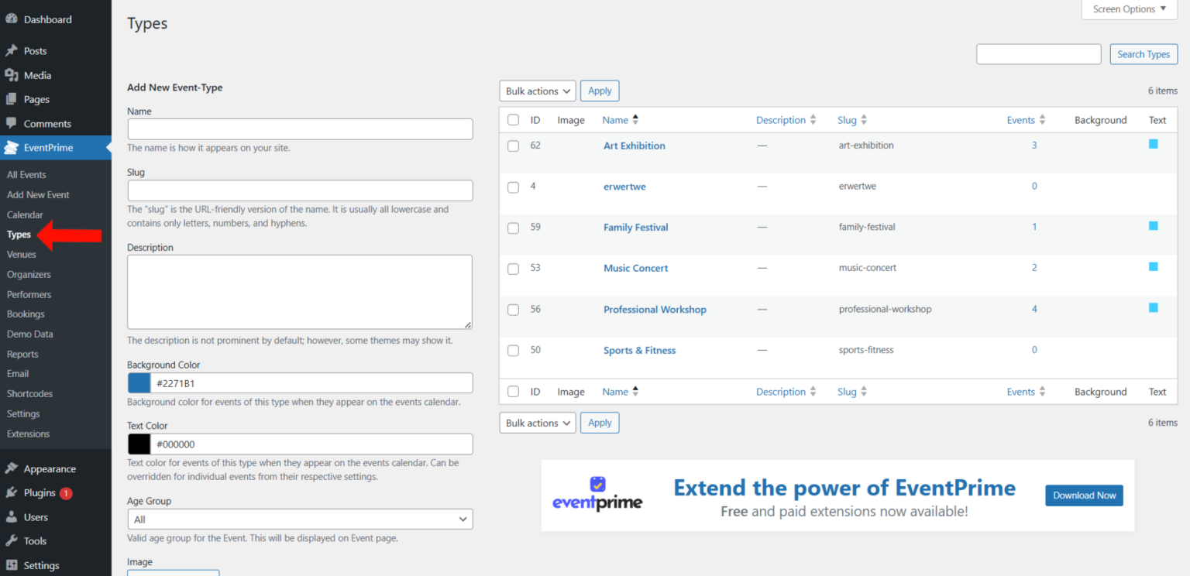Viewport: 1190px width, 576px height.
Task: Open the Appearance brush icon
Action: (x=13, y=468)
